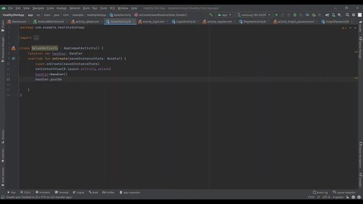
Task: Open the App Inspection tool window button
Action: pos(130,192)
